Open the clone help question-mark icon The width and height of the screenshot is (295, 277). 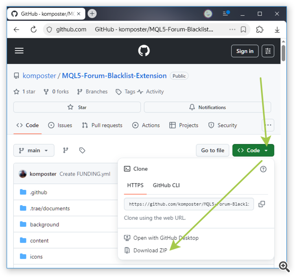pyautogui.click(x=263, y=169)
